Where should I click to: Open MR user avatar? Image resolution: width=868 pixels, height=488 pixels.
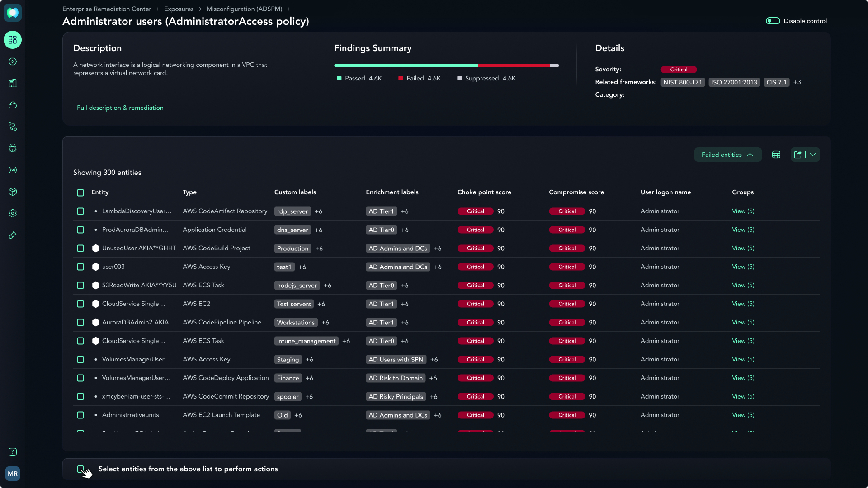tap(13, 474)
